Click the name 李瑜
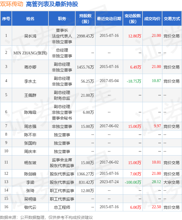Viewport: 182px width, 220px height. pyautogui.click(x=30, y=182)
